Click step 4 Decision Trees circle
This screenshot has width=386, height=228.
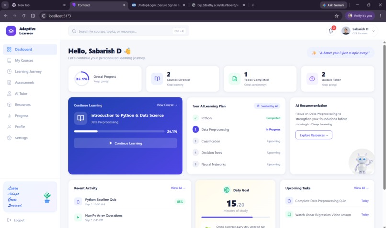tap(195, 153)
